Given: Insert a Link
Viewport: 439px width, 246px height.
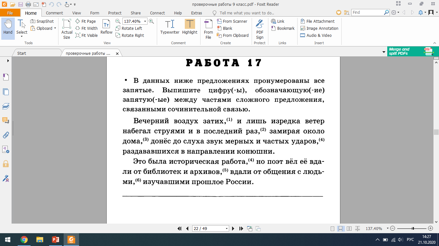Looking at the screenshot, I should [278, 21].
